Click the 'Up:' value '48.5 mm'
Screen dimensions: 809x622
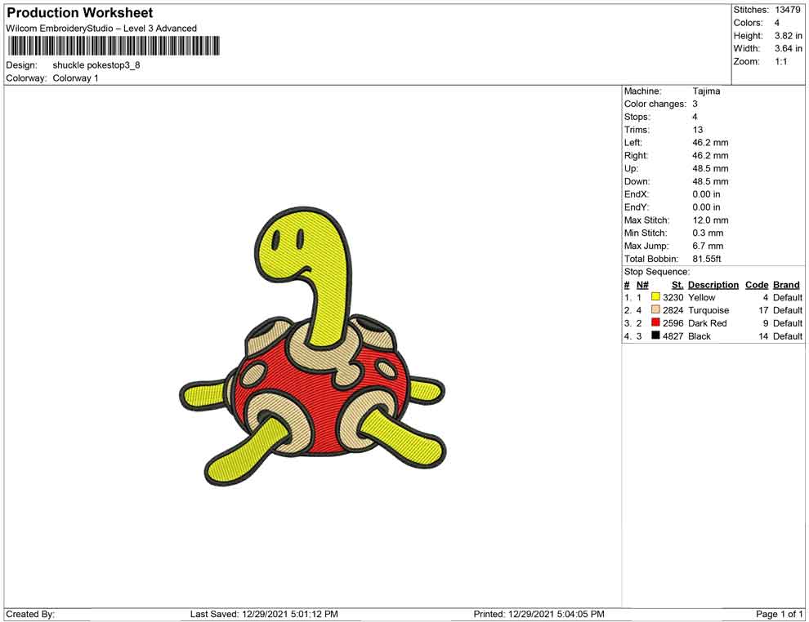point(710,168)
